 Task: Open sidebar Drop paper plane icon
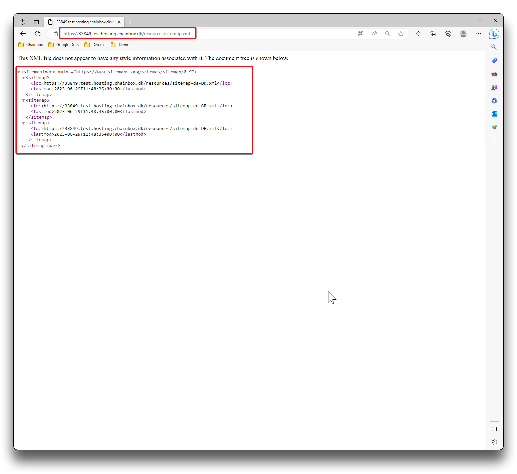coord(494,127)
